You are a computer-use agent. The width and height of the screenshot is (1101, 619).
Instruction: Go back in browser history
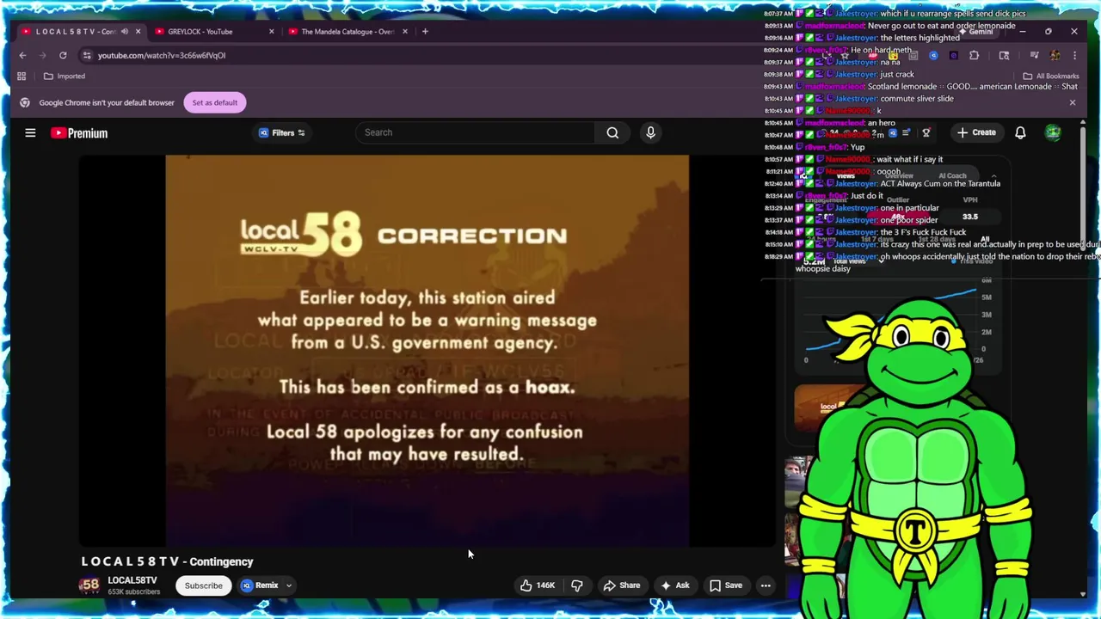click(22, 55)
